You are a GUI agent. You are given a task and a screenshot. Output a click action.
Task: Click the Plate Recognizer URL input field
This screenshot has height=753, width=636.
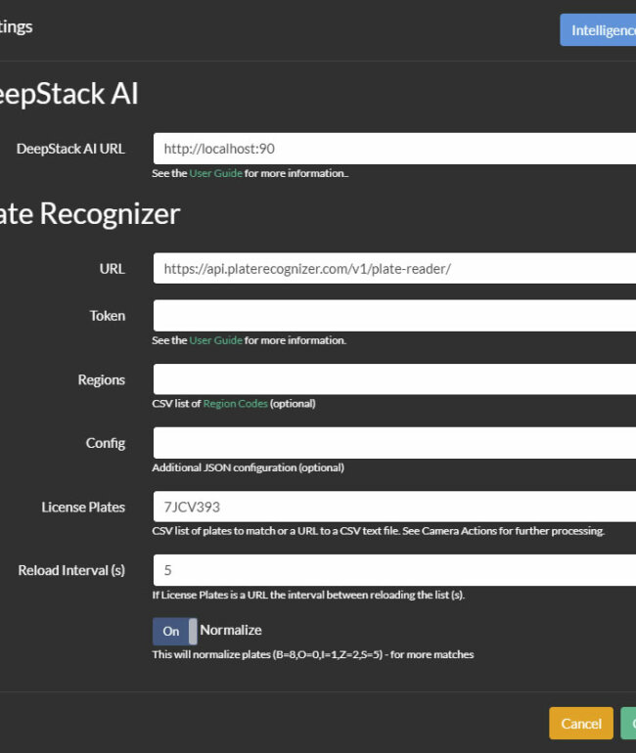[x=394, y=268]
